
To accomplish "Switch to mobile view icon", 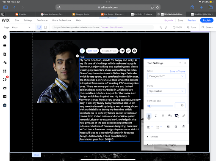I will (45, 27).
